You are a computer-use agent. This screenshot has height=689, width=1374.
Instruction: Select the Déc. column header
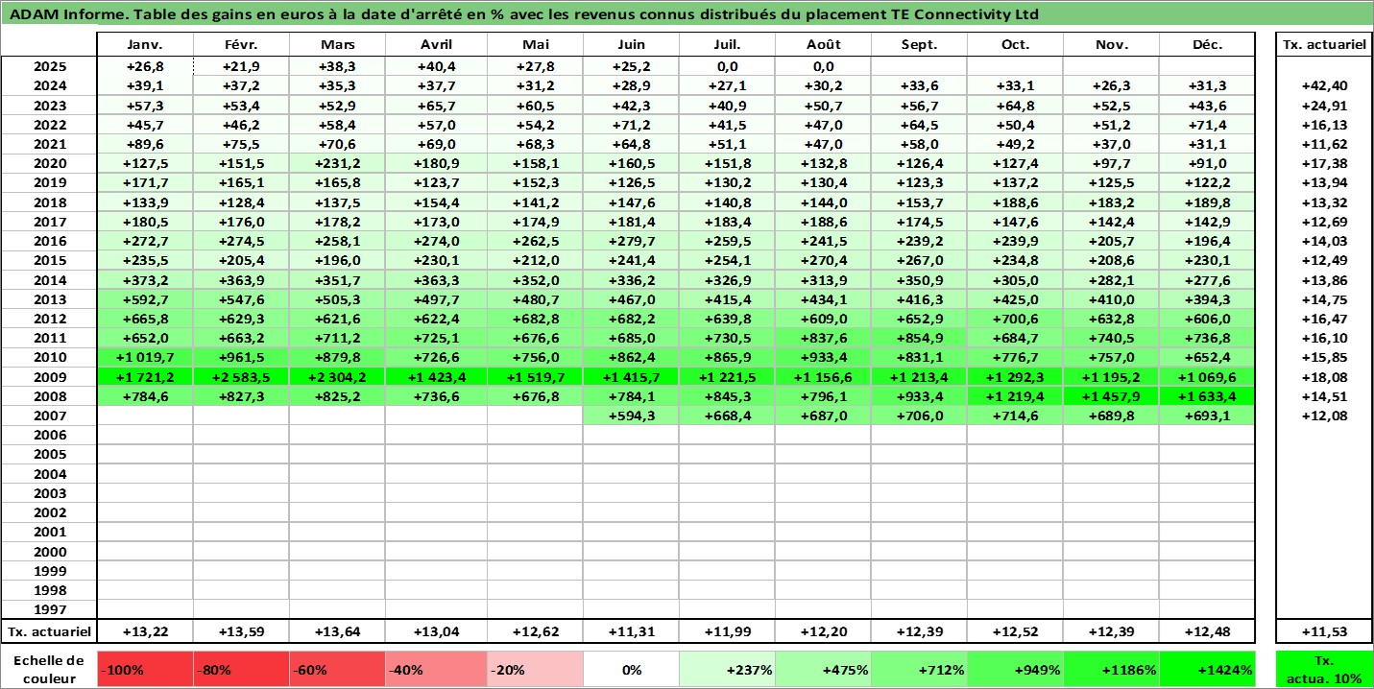(x=1207, y=45)
